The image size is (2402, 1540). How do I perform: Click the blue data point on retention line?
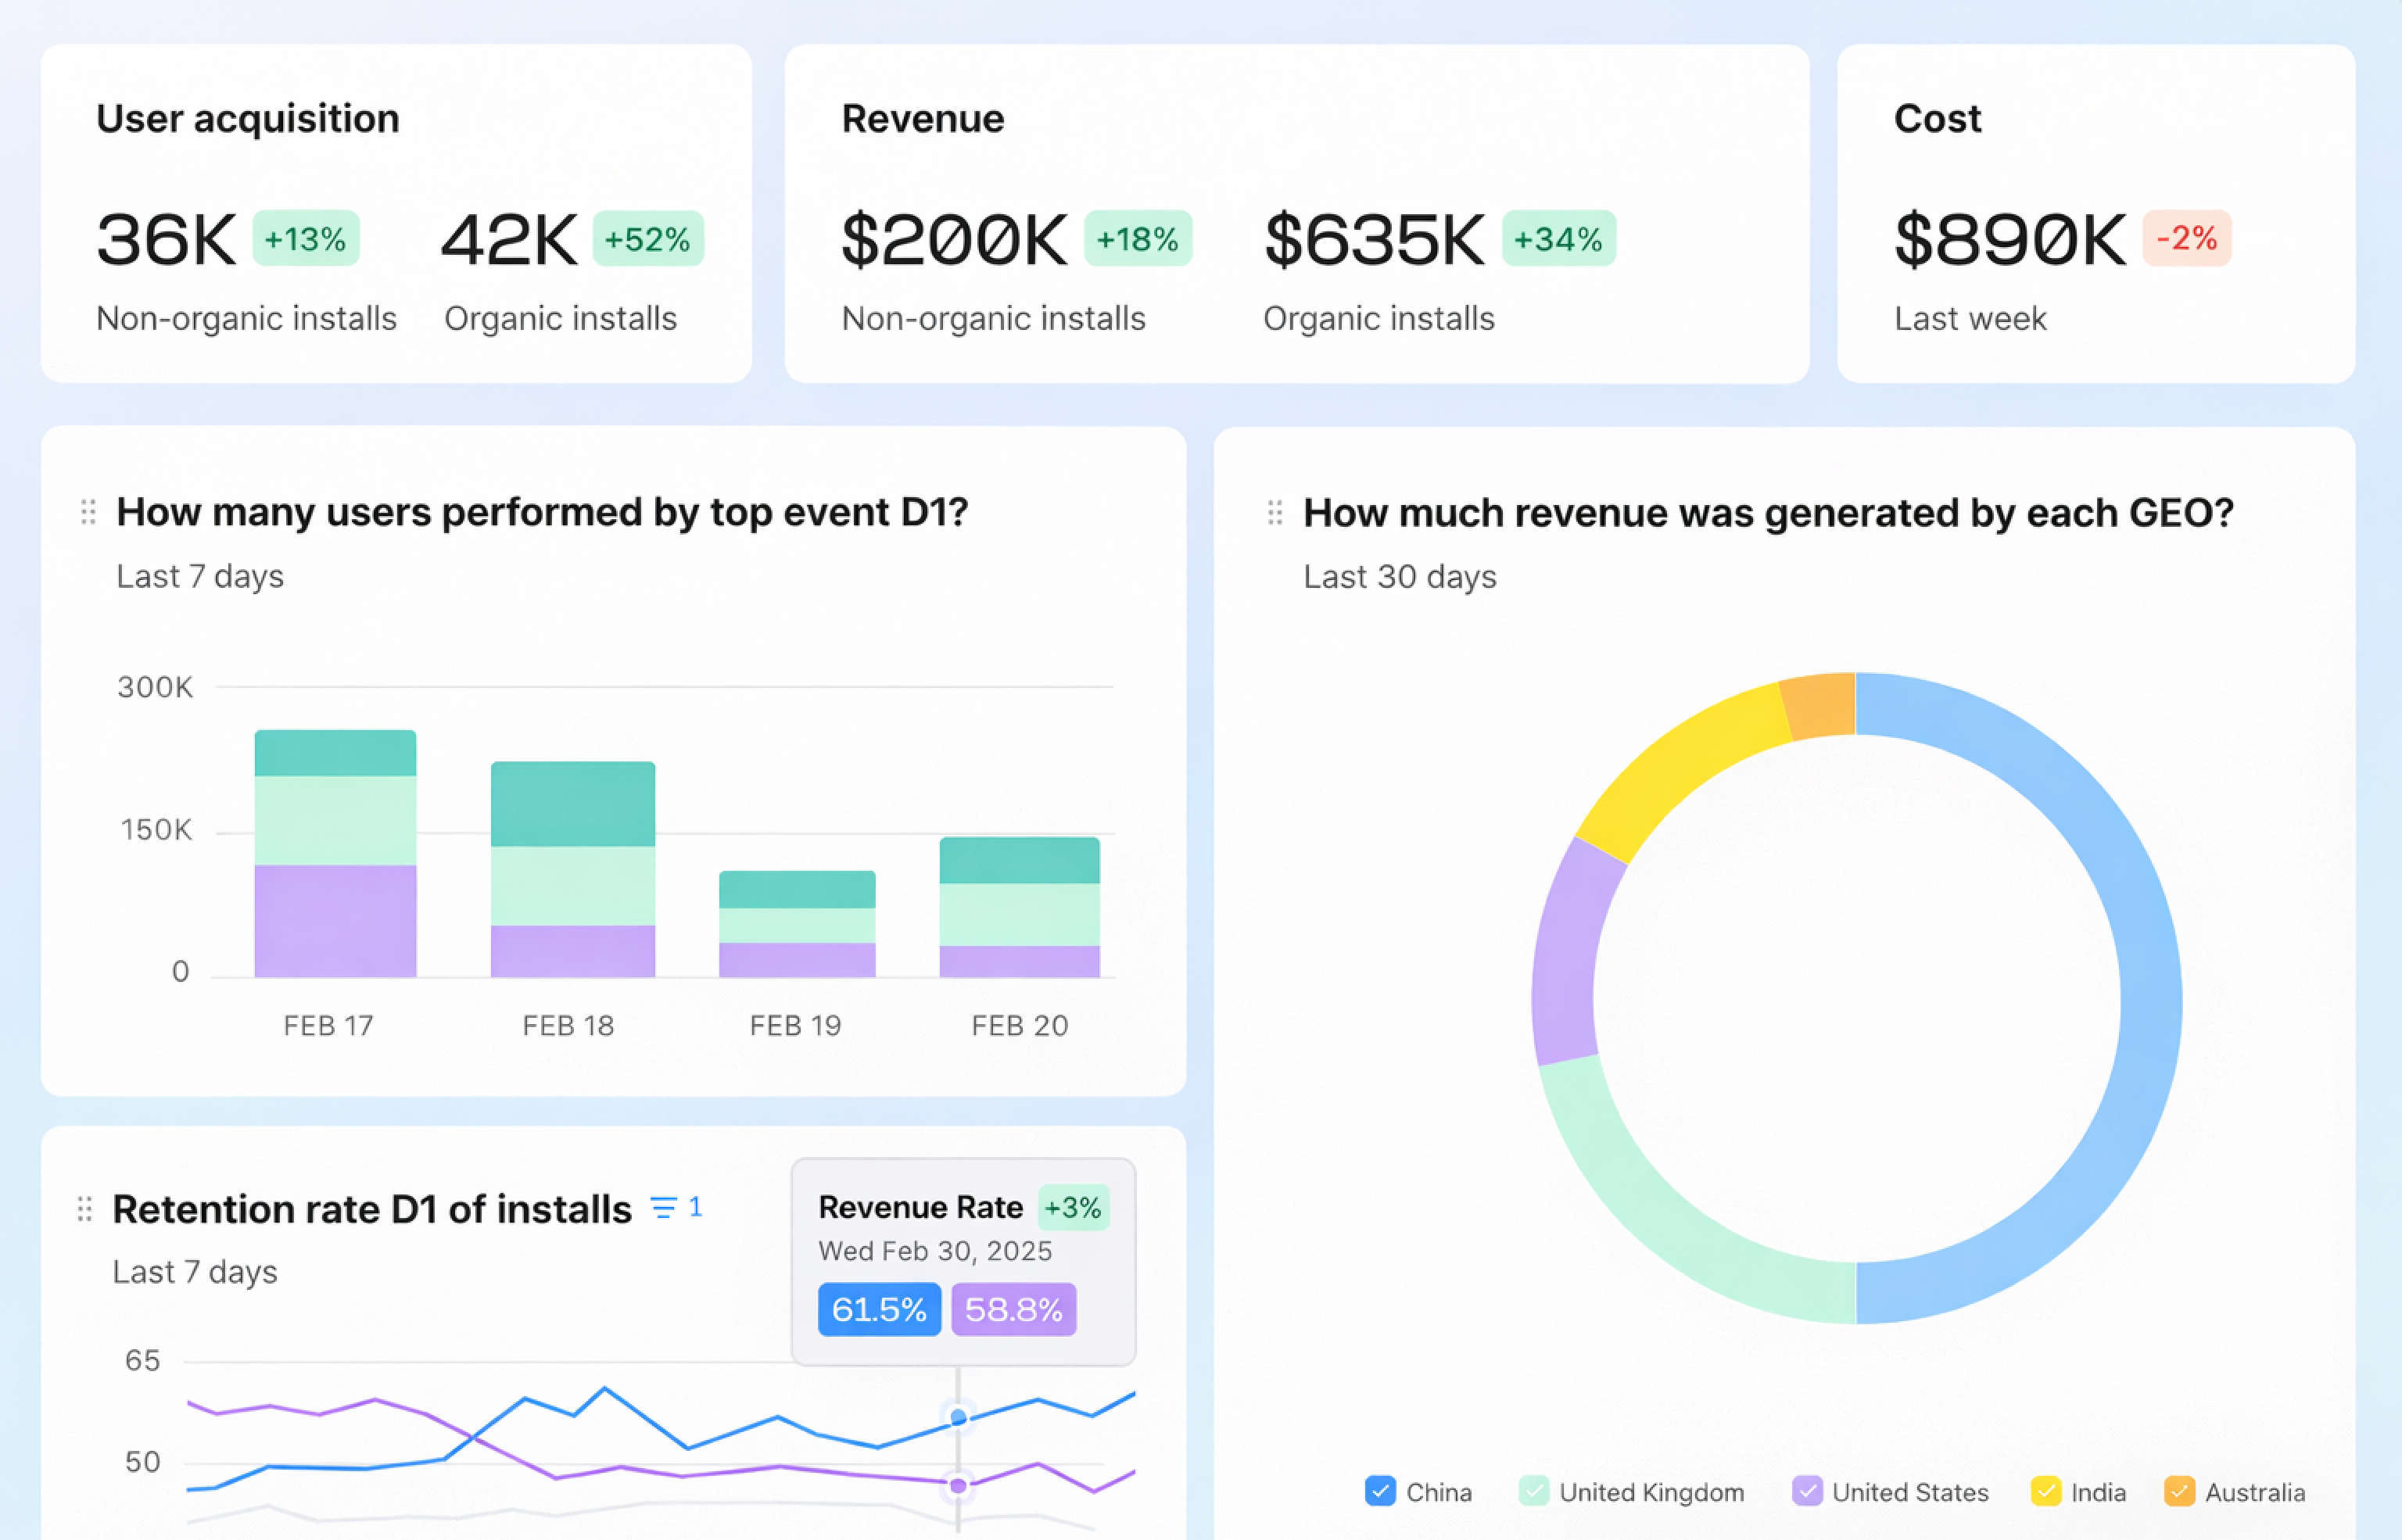click(958, 1417)
